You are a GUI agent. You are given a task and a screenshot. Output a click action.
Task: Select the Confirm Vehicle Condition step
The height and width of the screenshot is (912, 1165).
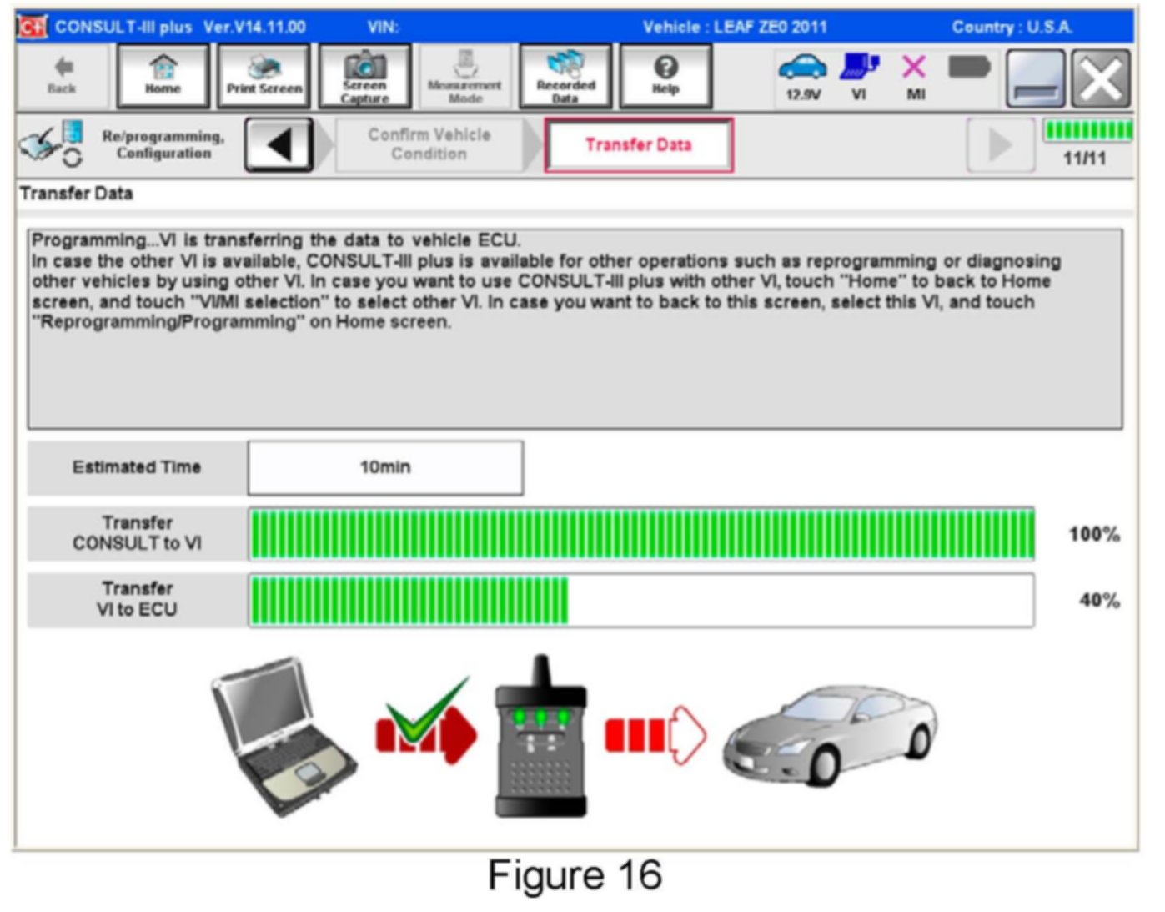429,145
